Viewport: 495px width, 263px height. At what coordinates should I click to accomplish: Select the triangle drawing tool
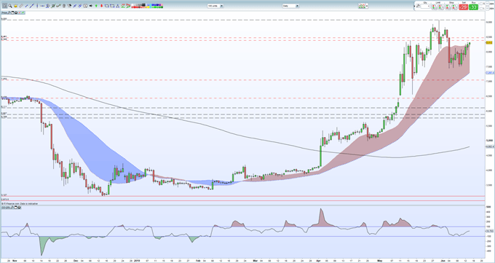117,6
